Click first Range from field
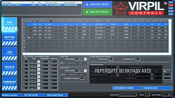175x98 pixels. pyautogui.click(x=45, y=62)
